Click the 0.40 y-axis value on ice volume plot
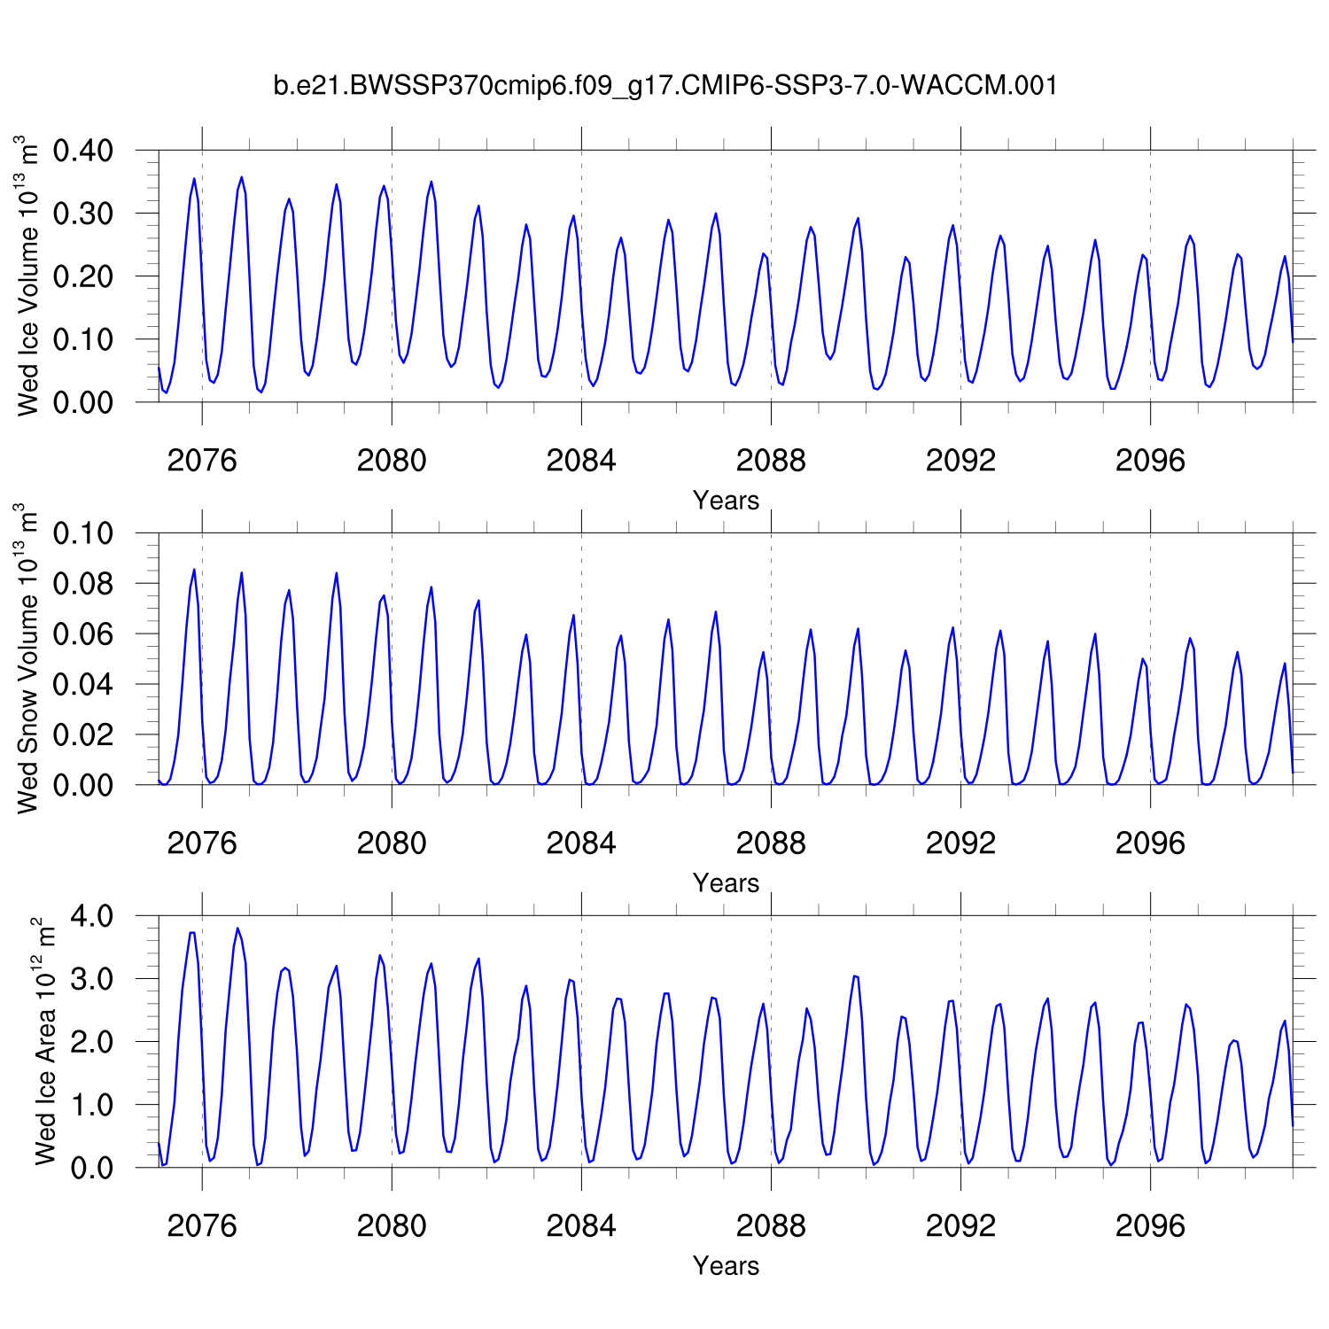This screenshot has width=1329, height=1329. 83,151
